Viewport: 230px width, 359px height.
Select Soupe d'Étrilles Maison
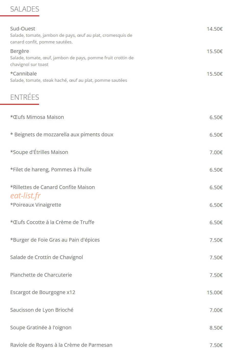(39, 152)
